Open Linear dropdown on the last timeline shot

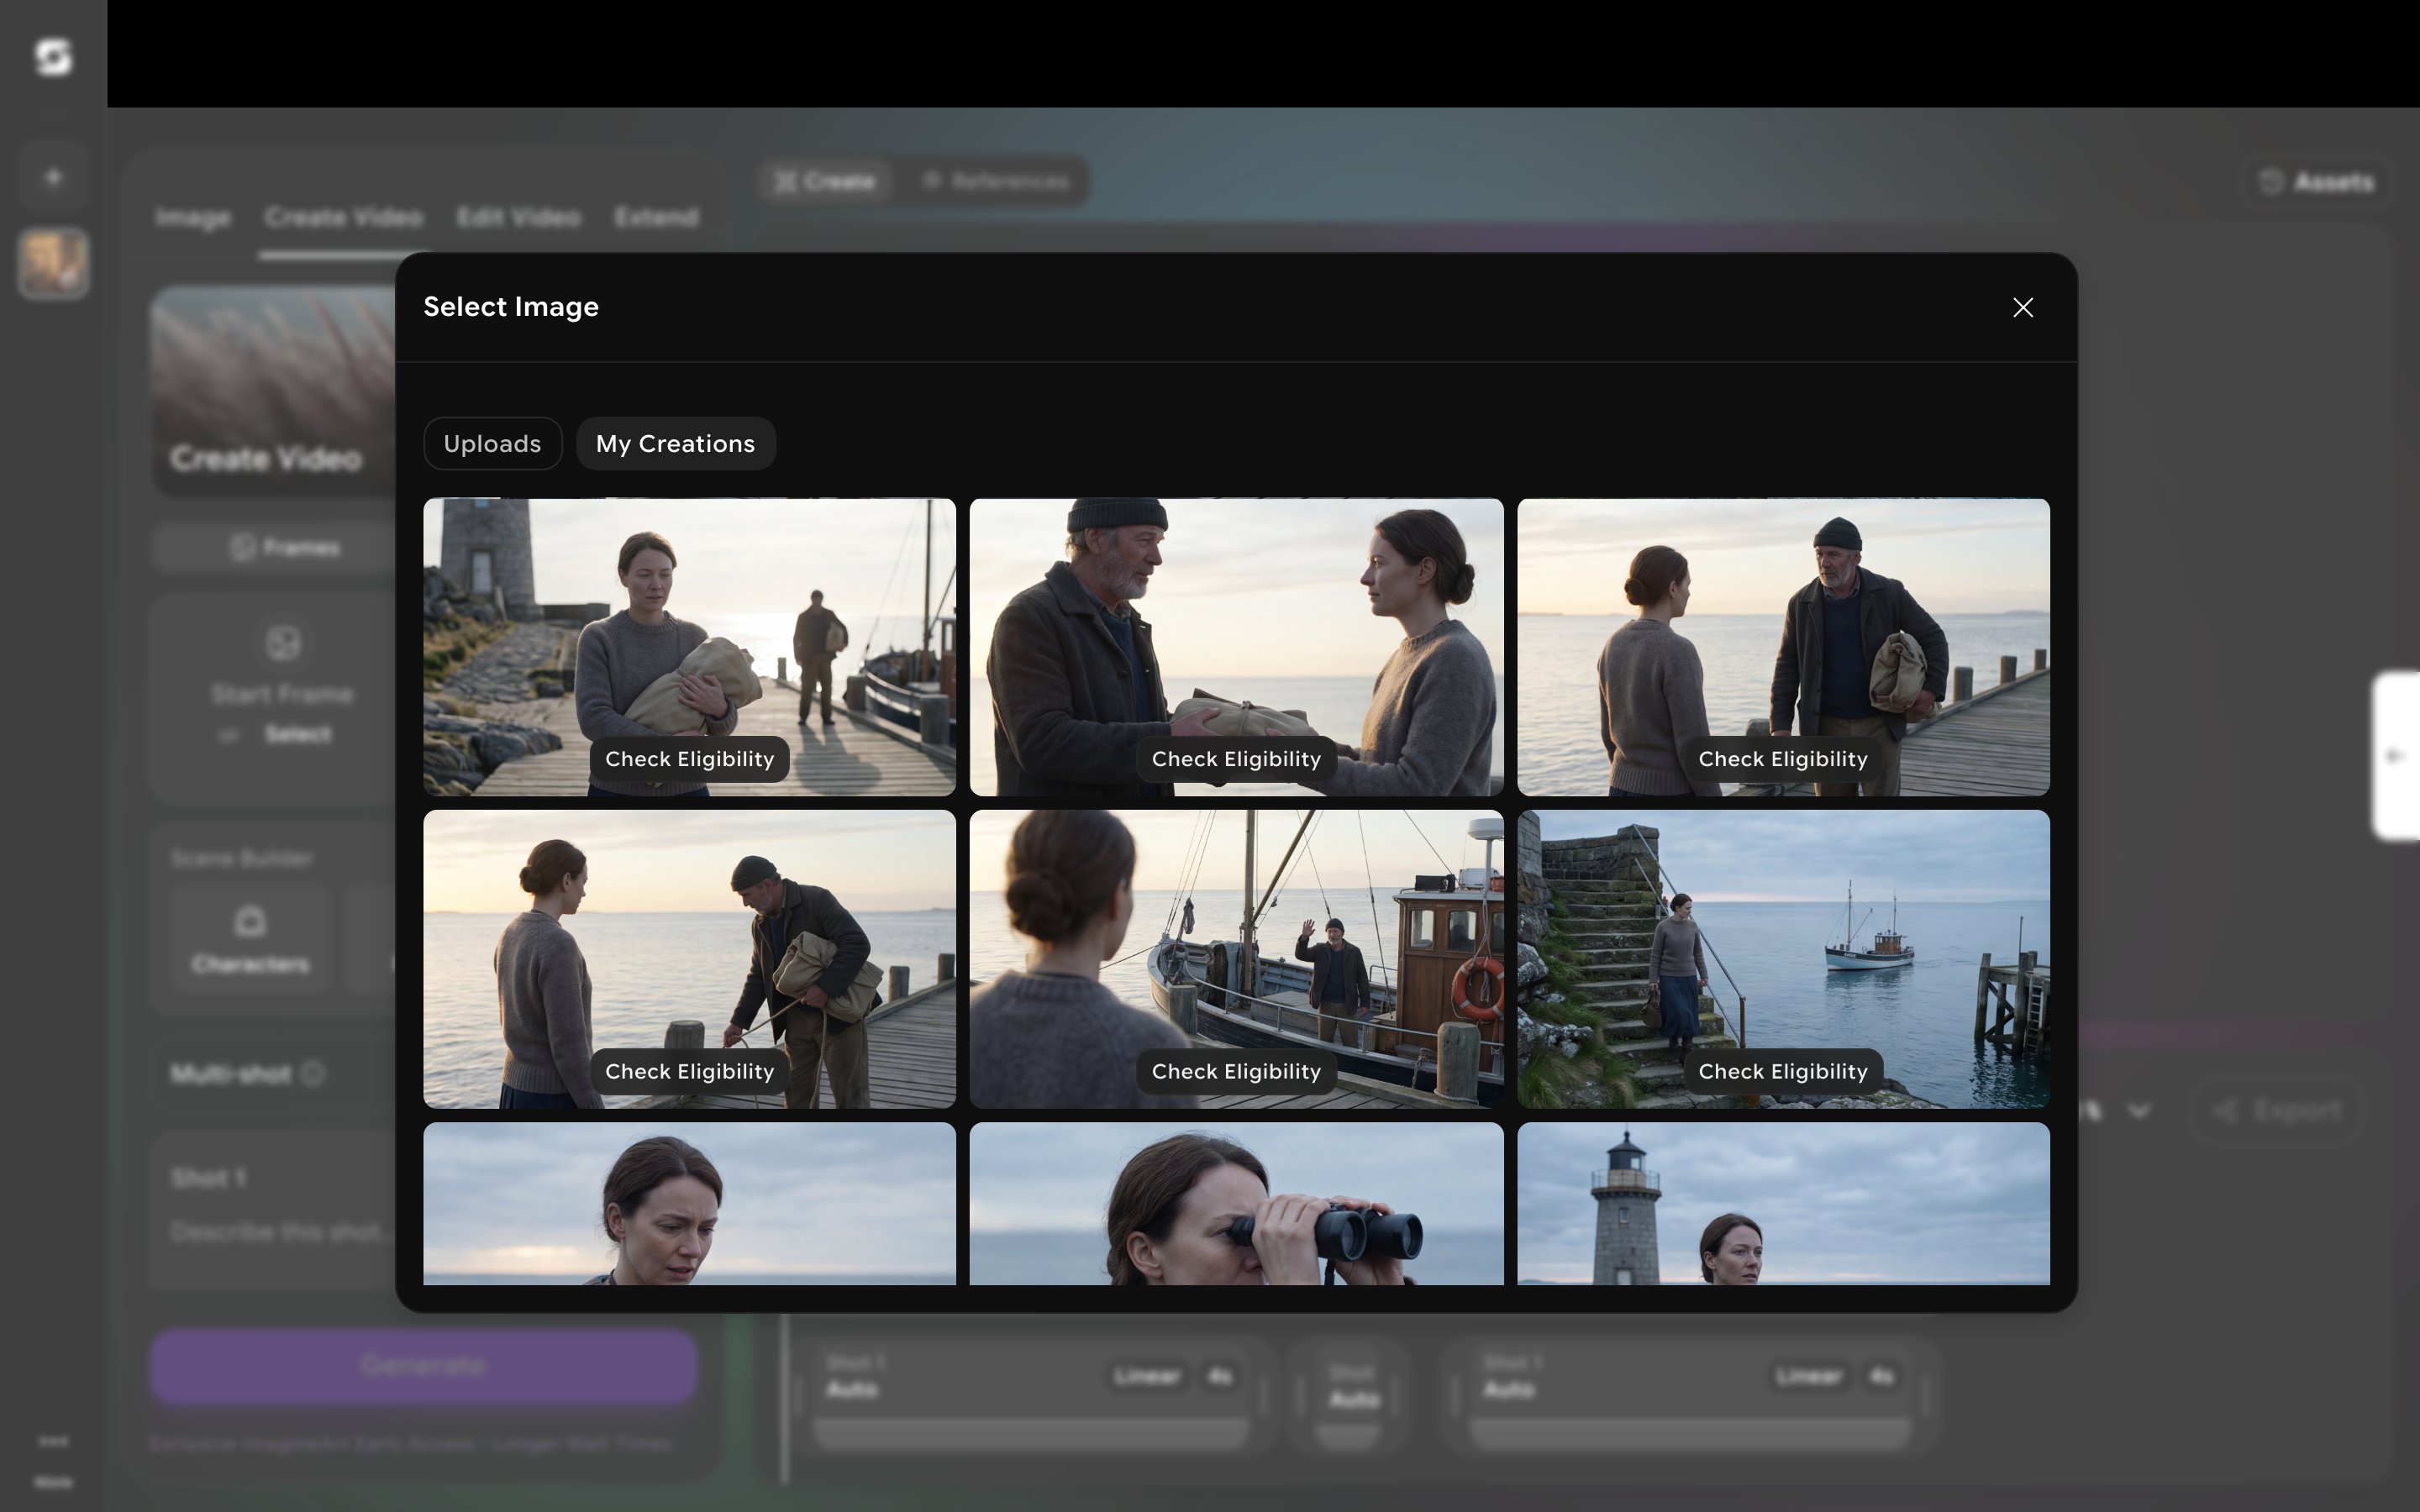click(x=1808, y=1377)
